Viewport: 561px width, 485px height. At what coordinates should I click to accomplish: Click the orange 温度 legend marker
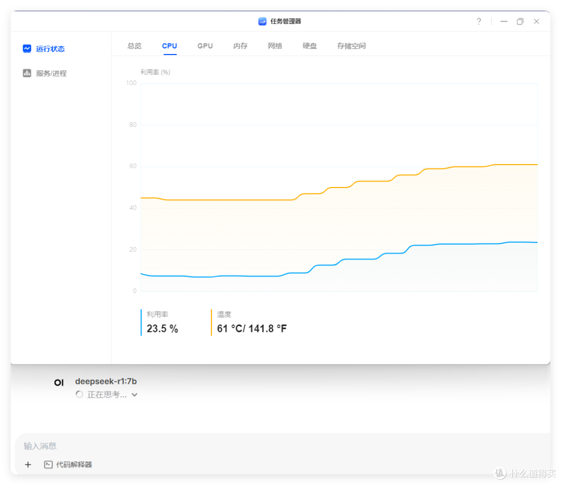click(211, 322)
